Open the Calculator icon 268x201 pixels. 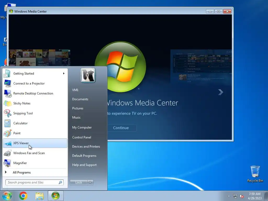7,123
